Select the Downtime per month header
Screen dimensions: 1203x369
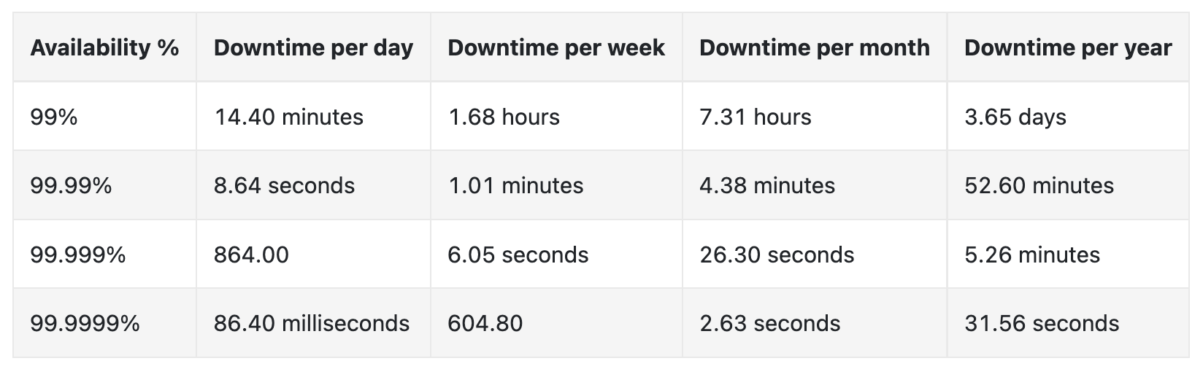click(815, 48)
